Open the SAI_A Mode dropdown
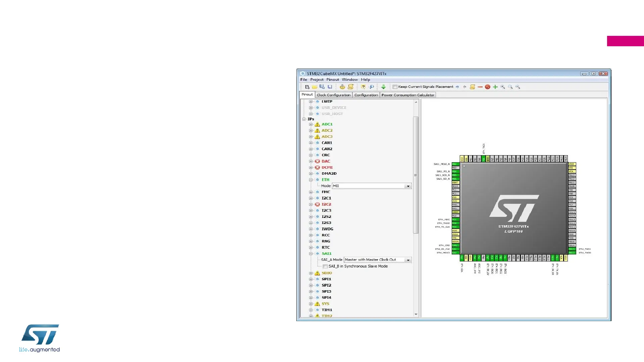This screenshot has width=644, height=362. click(x=408, y=260)
